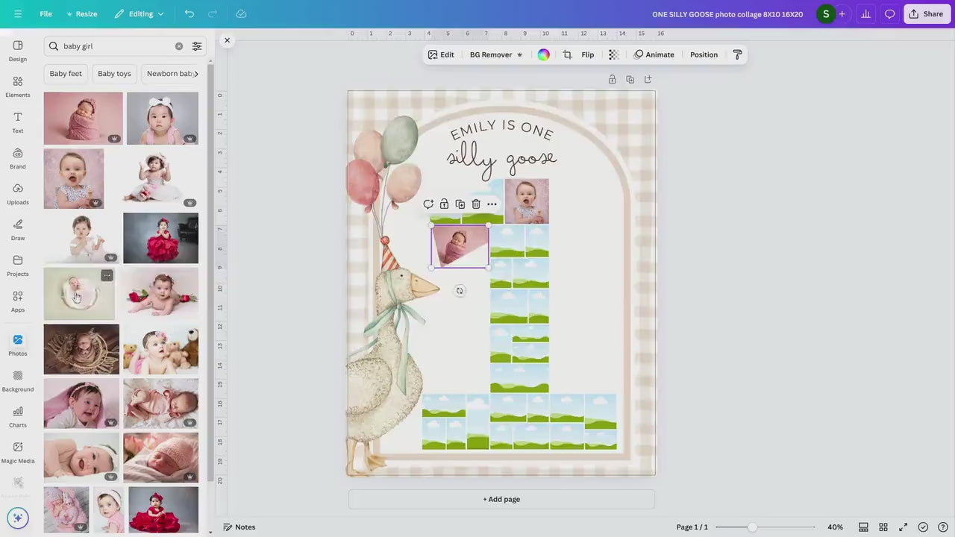Select the Draw tool in sidebar
955x537 pixels.
click(x=18, y=229)
